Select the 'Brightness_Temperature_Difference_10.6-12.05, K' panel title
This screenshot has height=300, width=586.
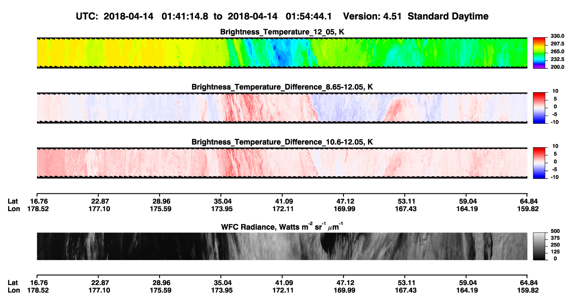click(282, 142)
